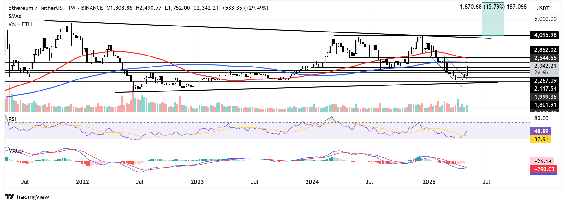Click the 2,267.09 price label
Image resolution: width=566 pixels, height=205 pixels.
(545, 81)
